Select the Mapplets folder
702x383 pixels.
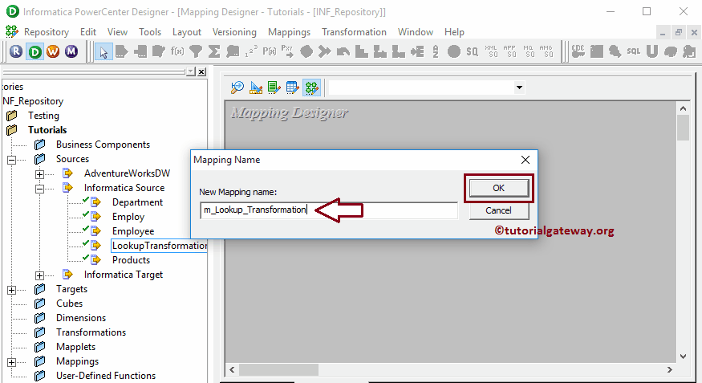pos(75,347)
